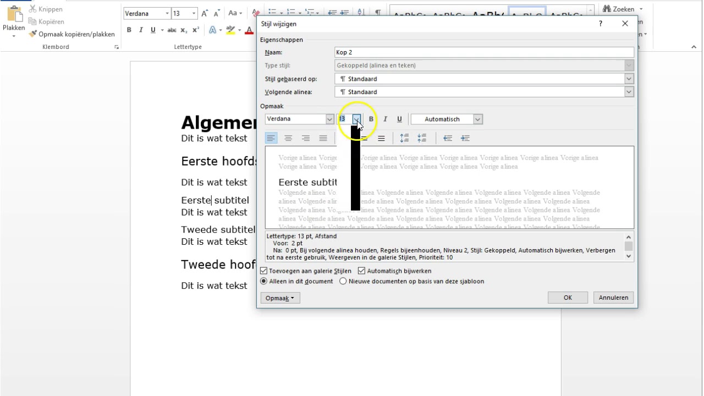Apply superscript from the ribbon
Image resolution: width=704 pixels, height=396 pixels.
(x=195, y=30)
